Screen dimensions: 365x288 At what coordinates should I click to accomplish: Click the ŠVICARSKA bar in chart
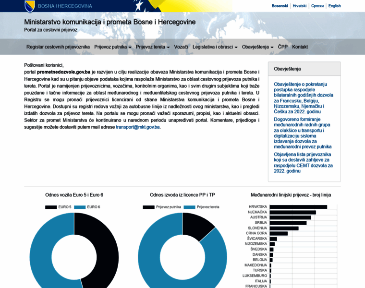coord(273,239)
